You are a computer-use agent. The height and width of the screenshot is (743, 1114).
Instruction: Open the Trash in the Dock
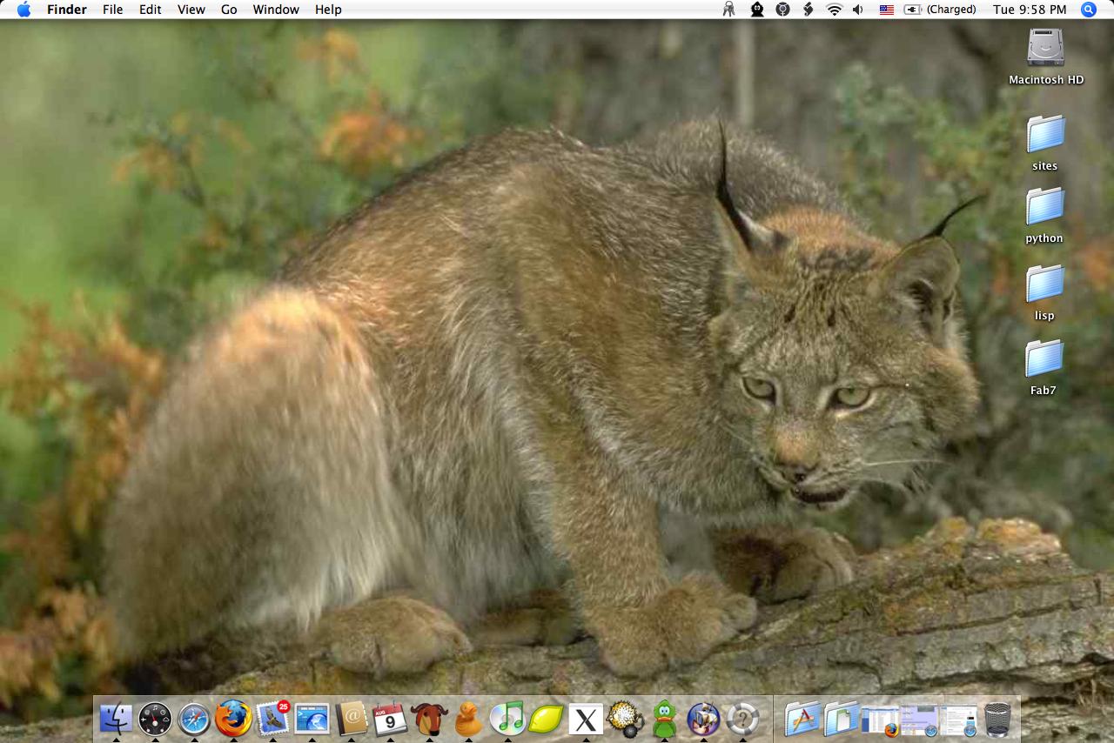pos(997,719)
